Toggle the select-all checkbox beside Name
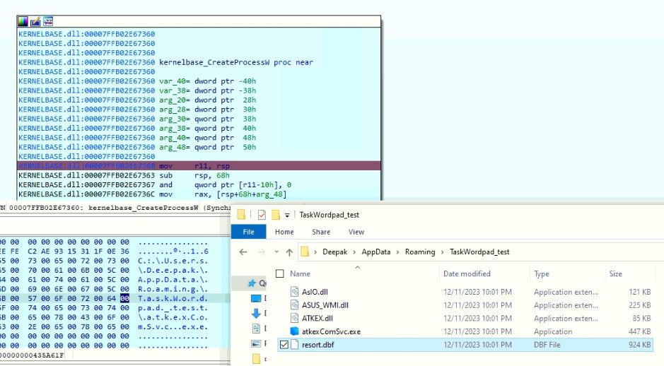 coord(279,273)
